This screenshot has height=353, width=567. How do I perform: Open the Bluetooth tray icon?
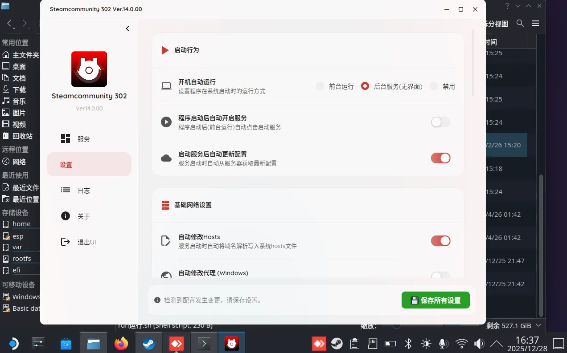pos(408,343)
